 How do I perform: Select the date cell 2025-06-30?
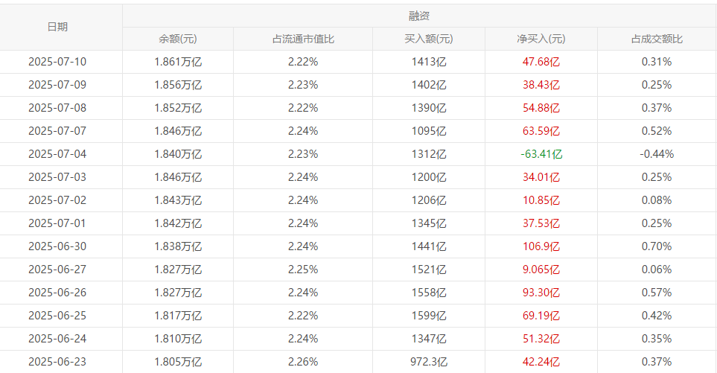[57, 246]
